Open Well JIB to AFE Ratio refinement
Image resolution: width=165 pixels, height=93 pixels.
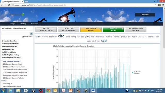tap(9, 52)
